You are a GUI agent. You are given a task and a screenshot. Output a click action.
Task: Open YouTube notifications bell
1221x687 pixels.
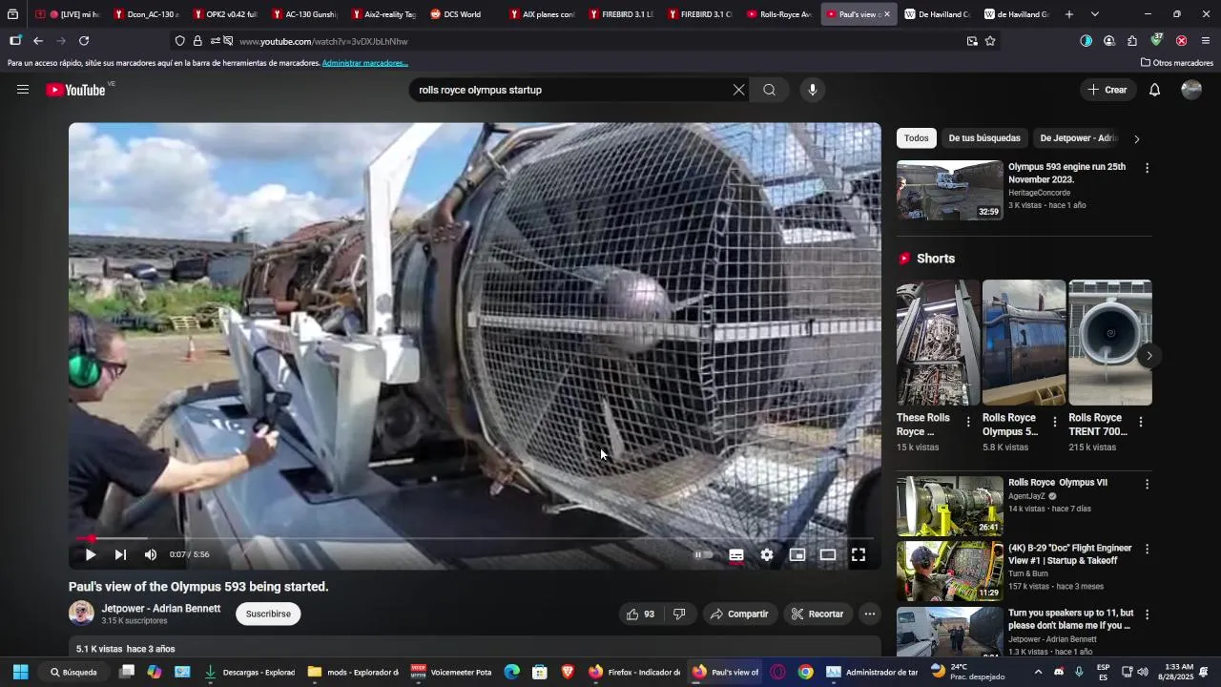point(1154,90)
